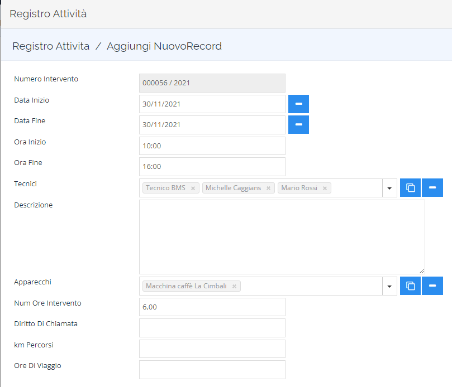This screenshot has width=452, height=387.
Task: Click the Ora Fine time field
Action: (x=212, y=167)
